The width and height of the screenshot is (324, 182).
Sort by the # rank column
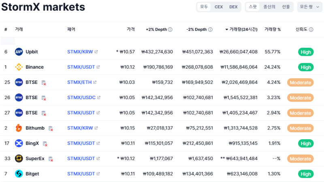click(x=6, y=30)
